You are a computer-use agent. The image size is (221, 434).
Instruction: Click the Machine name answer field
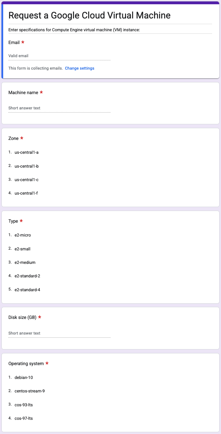tap(59, 108)
